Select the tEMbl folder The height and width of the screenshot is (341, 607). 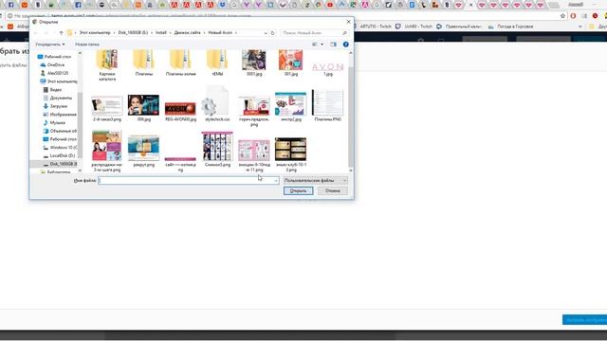tap(217, 63)
